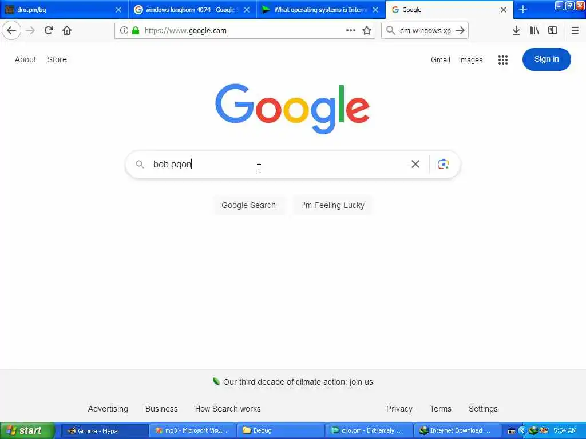Open page actions three-dot menu

coord(351,30)
